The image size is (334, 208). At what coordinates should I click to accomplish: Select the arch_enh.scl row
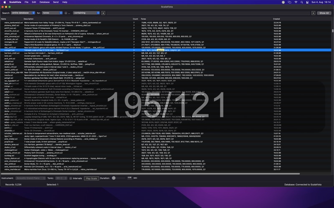[166, 59]
